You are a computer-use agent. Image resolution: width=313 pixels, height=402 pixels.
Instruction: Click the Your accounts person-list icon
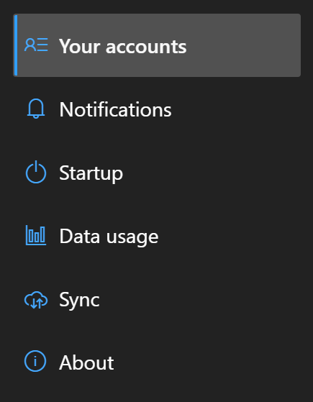click(x=36, y=45)
